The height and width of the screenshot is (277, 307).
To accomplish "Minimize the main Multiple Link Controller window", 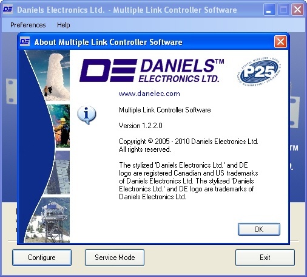I will [269, 9].
